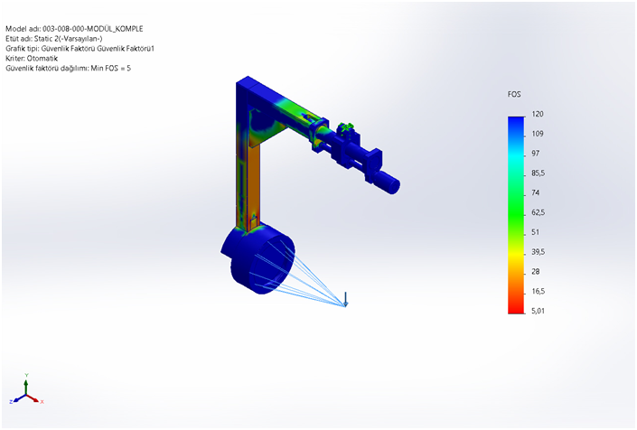Click the legend value 28
Viewport: 637px width, 430px height.
pos(536,272)
